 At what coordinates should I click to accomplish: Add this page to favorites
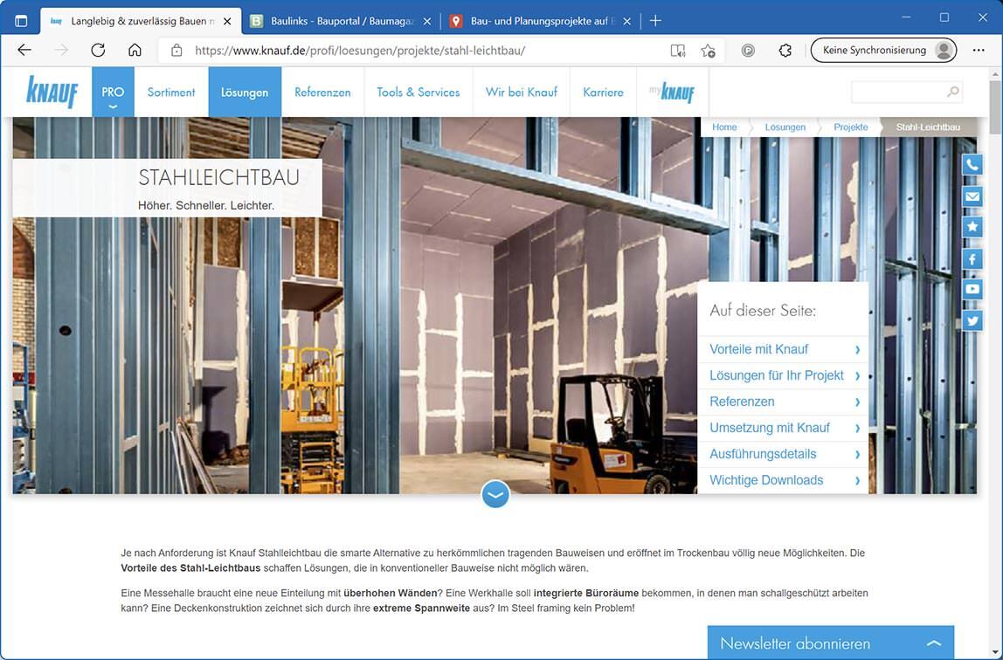pos(708,51)
